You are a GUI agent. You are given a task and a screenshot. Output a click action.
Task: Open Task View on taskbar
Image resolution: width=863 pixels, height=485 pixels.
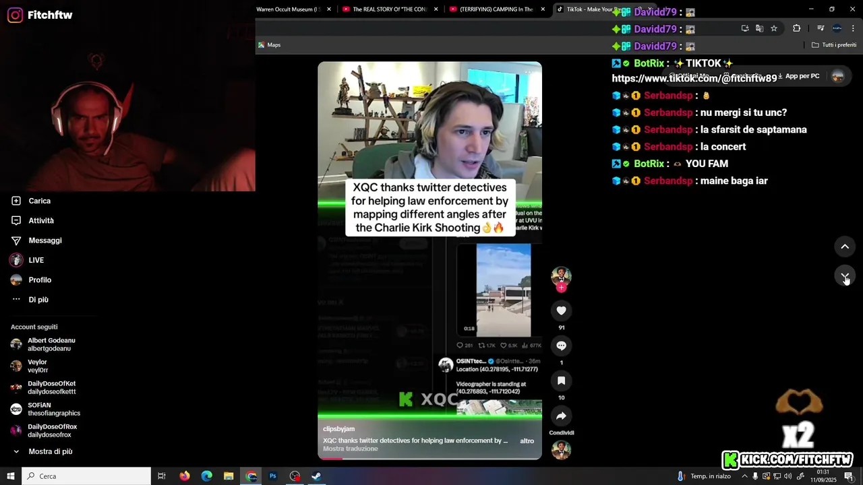click(x=162, y=476)
